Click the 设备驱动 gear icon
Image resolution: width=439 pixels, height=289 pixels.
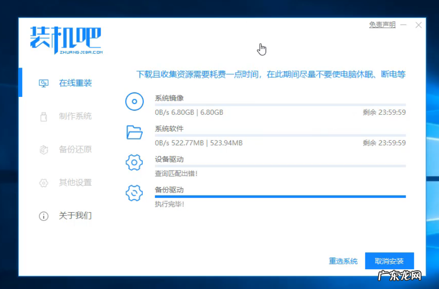tap(134, 162)
